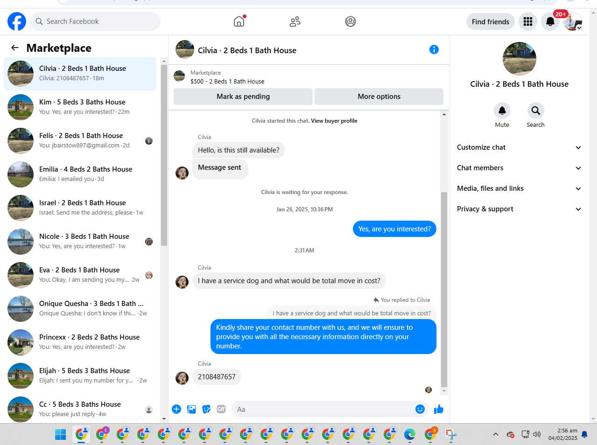
Task: Click the 'Hello, is this still available?' message
Action: point(239,150)
